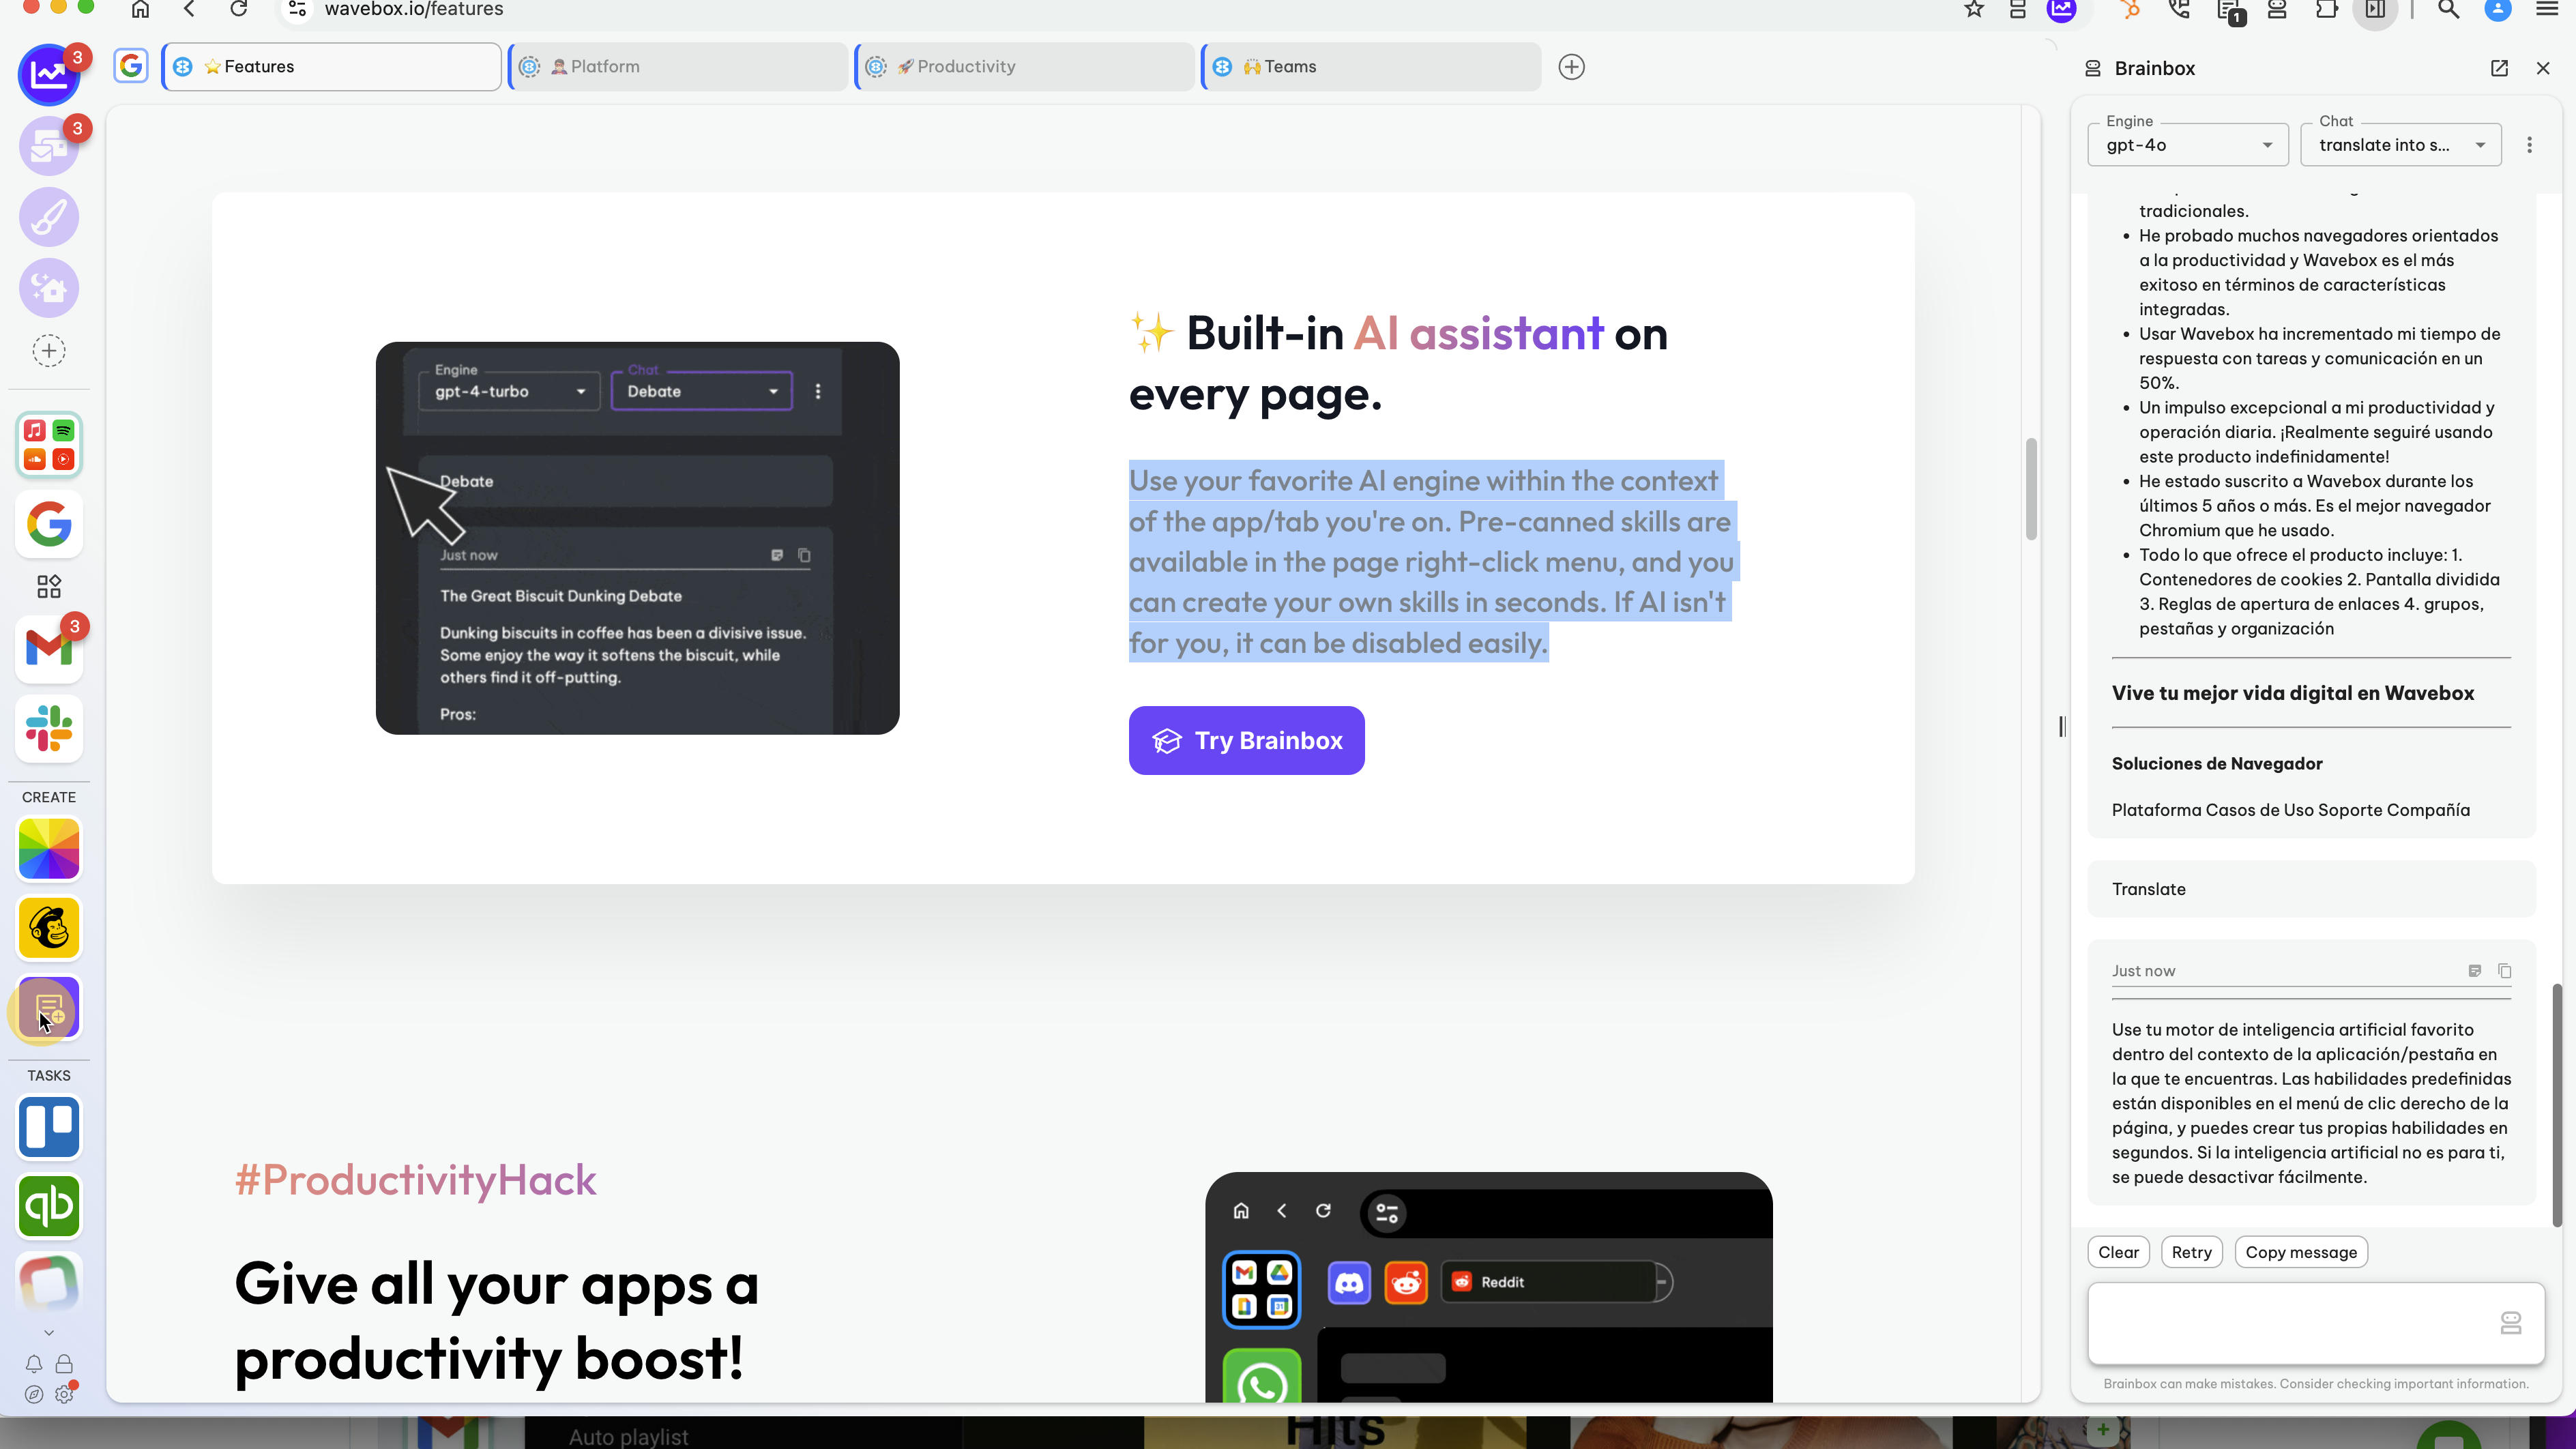Click the web page vertical scrollbar
The image size is (2576, 1449).
pos(2031,490)
